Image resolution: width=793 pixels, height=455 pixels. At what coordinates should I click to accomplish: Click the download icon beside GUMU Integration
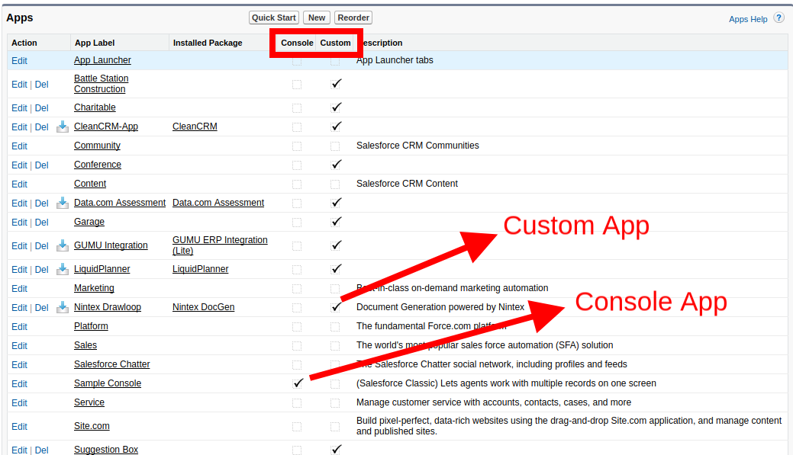point(63,245)
